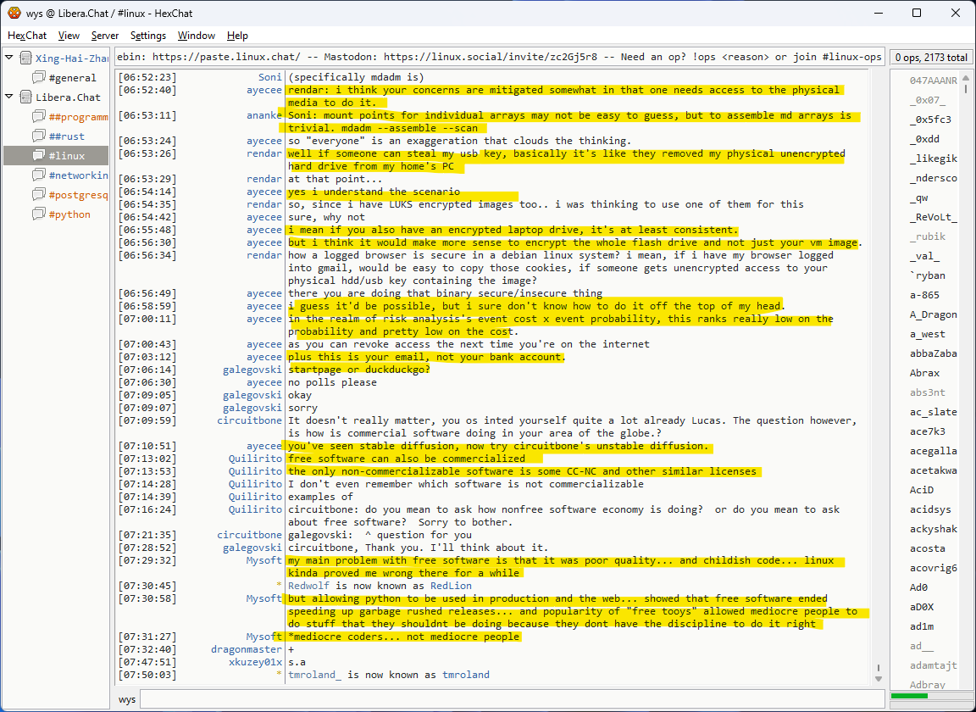Click the #general channel chat icon
Image resolution: width=976 pixels, height=712 pixels.
click(x=38, y=78)
